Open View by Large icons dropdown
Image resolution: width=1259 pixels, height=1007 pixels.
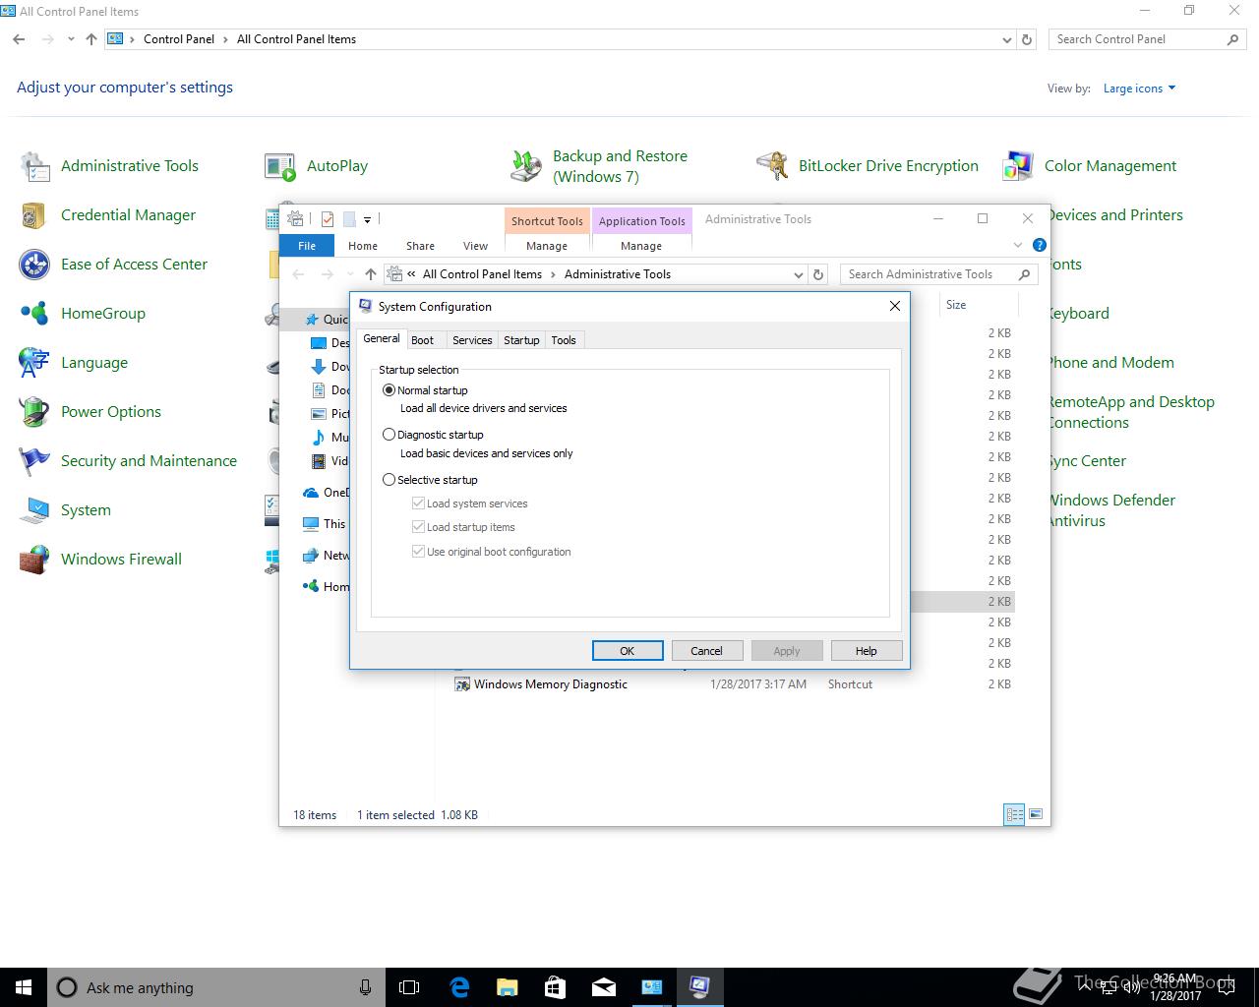pyautogui.click(x=1139, y=89)
